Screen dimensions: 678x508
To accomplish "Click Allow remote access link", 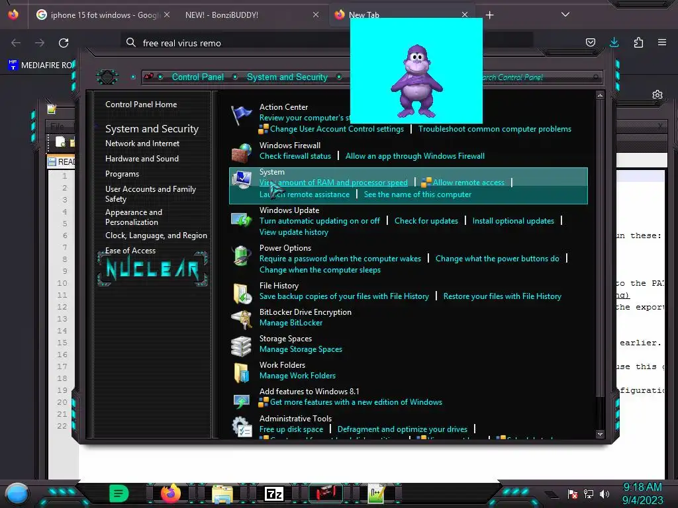I will coord(468,183).
